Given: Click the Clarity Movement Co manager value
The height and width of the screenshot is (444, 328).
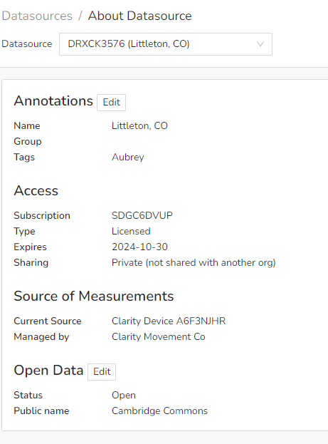Looking at the screenshot, I should [x=159, y=336].
